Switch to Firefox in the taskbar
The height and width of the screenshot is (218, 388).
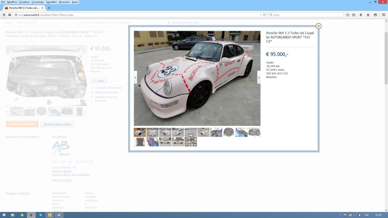[31, 215]
